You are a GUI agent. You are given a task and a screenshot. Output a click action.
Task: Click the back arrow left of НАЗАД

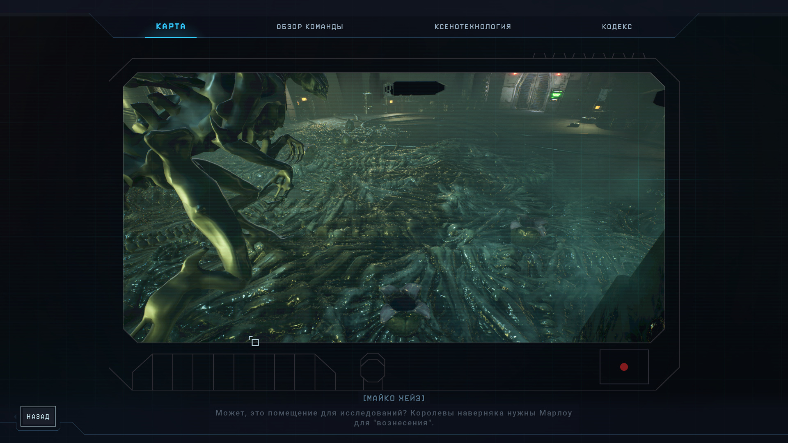click(x=15, y=417)
